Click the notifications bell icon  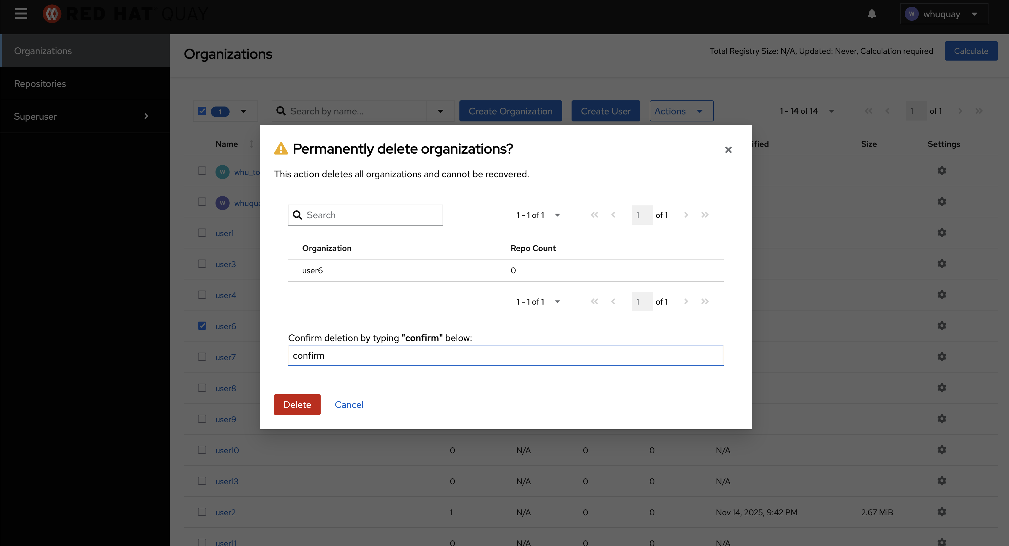click(871, 14)
